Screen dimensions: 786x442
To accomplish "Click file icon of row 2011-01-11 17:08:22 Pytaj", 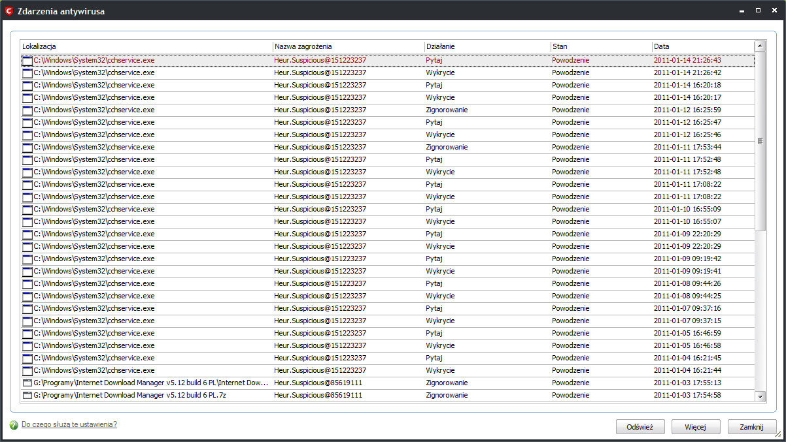I will [x=27, y=184].
